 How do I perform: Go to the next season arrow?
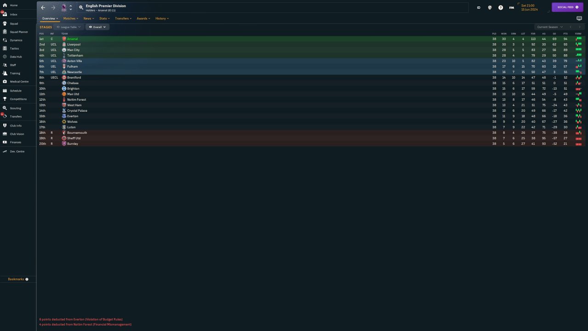click(581, 27)
